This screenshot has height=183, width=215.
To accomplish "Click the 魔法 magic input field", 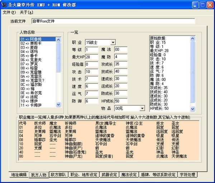I will [x=121, y=49].
